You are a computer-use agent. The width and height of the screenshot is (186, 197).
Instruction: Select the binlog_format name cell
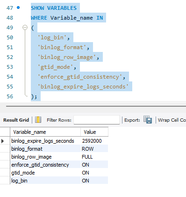pyautogui.click(x=45, y=149)
